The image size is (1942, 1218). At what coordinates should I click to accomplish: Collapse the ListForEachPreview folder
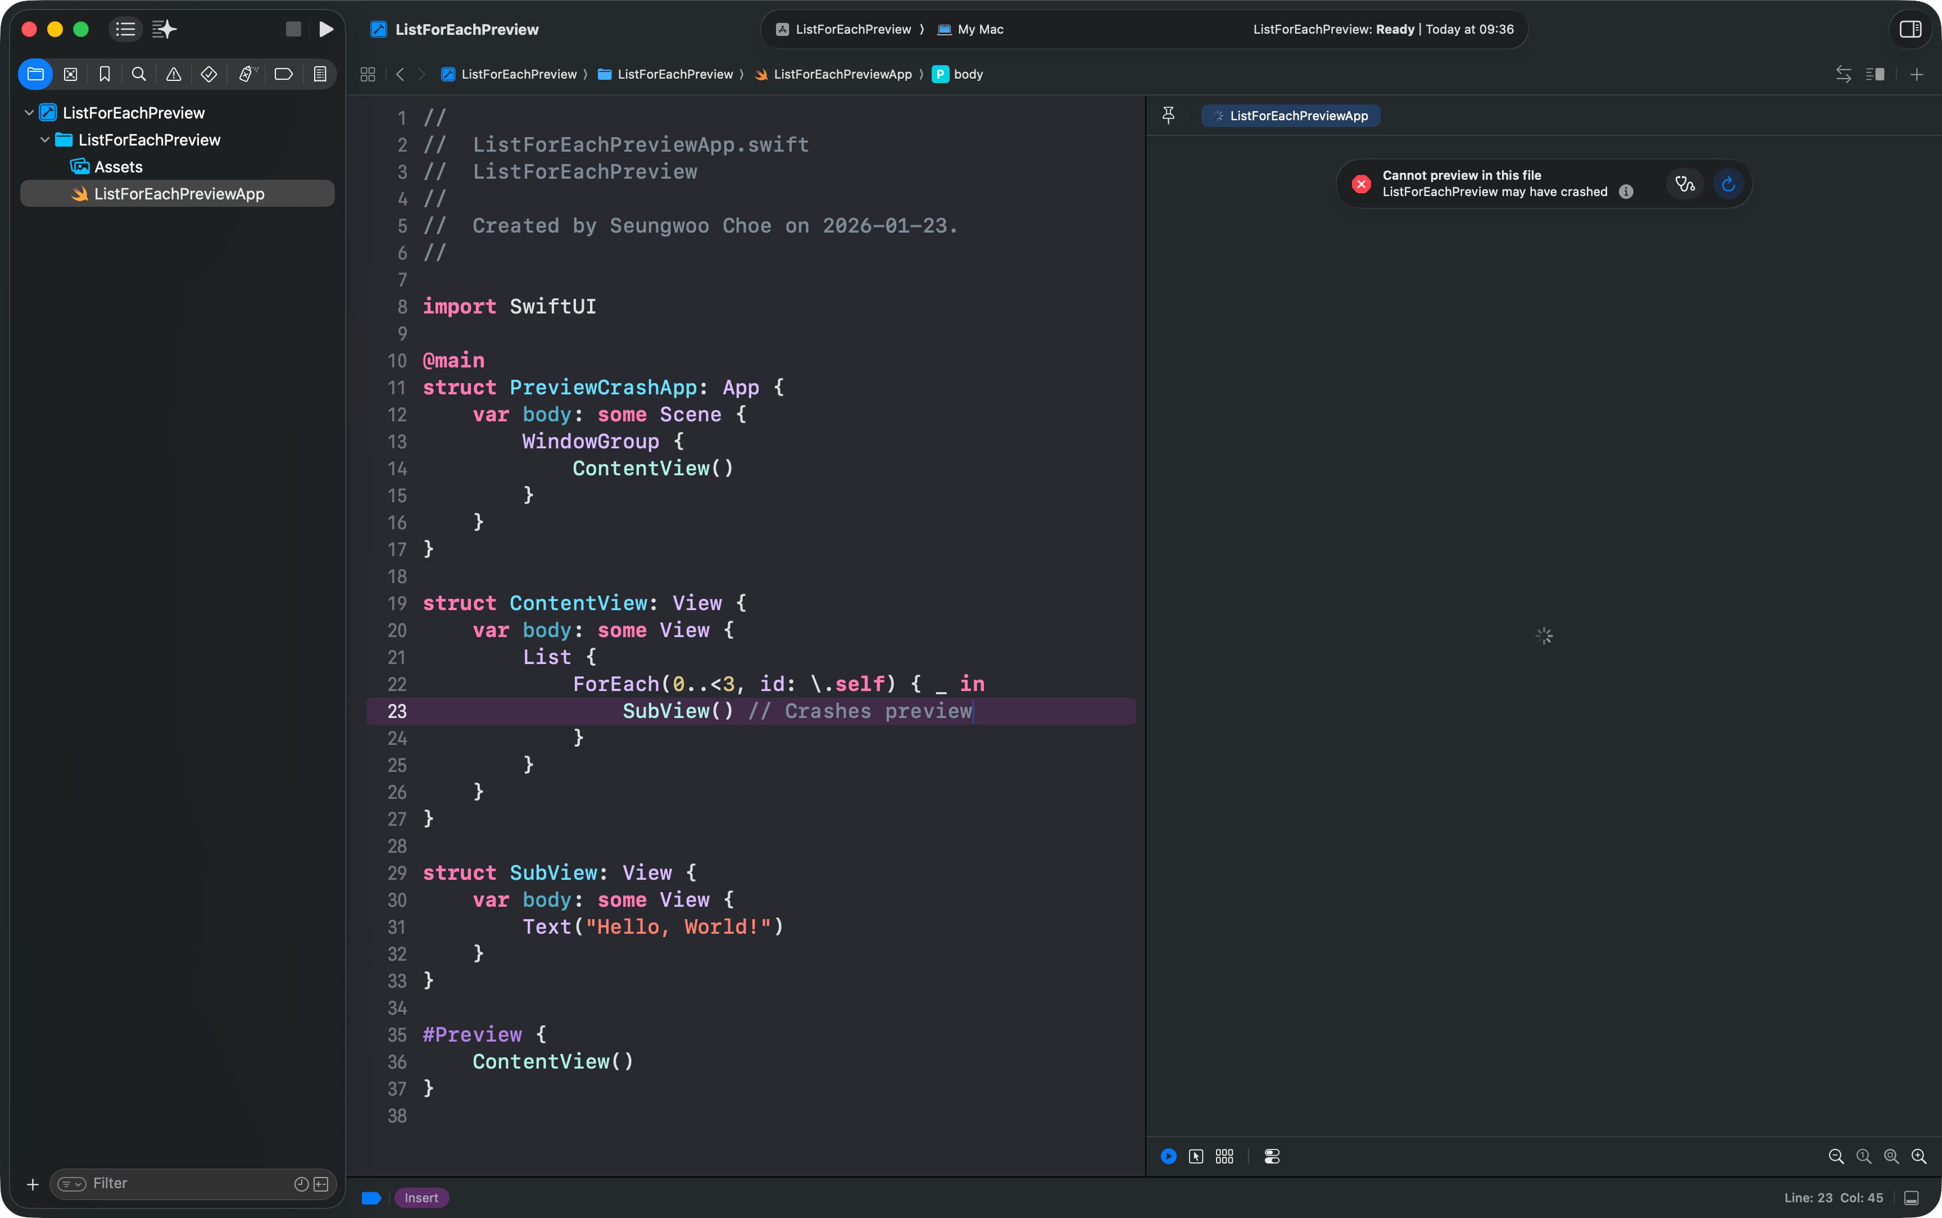46,139
